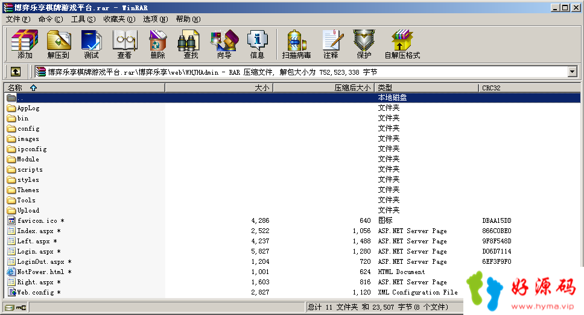The width and height of the screenshot is (584, 315).
Task: Open the Options (选项) menu
Action: [155, 19]
